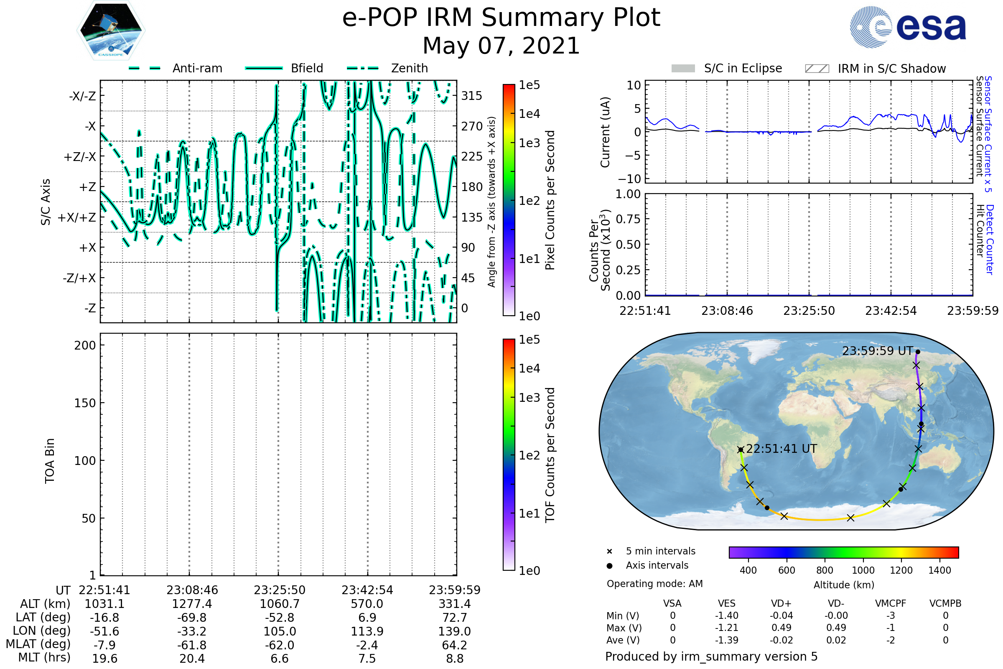Viewport: 1003px width, 669px height.
Task: Click the 5 min intervals cross marker legend
Action: point(609,552)
